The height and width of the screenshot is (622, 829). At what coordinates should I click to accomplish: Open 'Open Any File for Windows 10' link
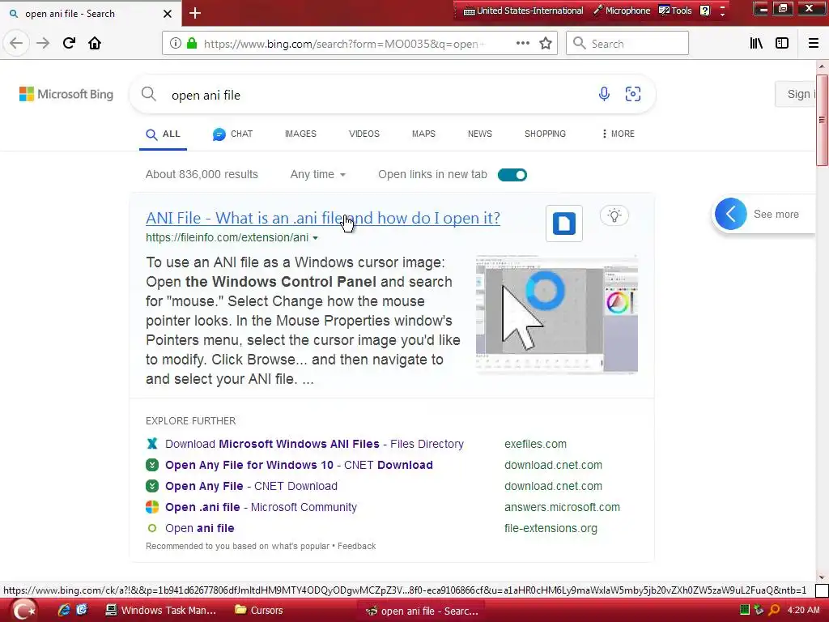(x=299, y=465)
